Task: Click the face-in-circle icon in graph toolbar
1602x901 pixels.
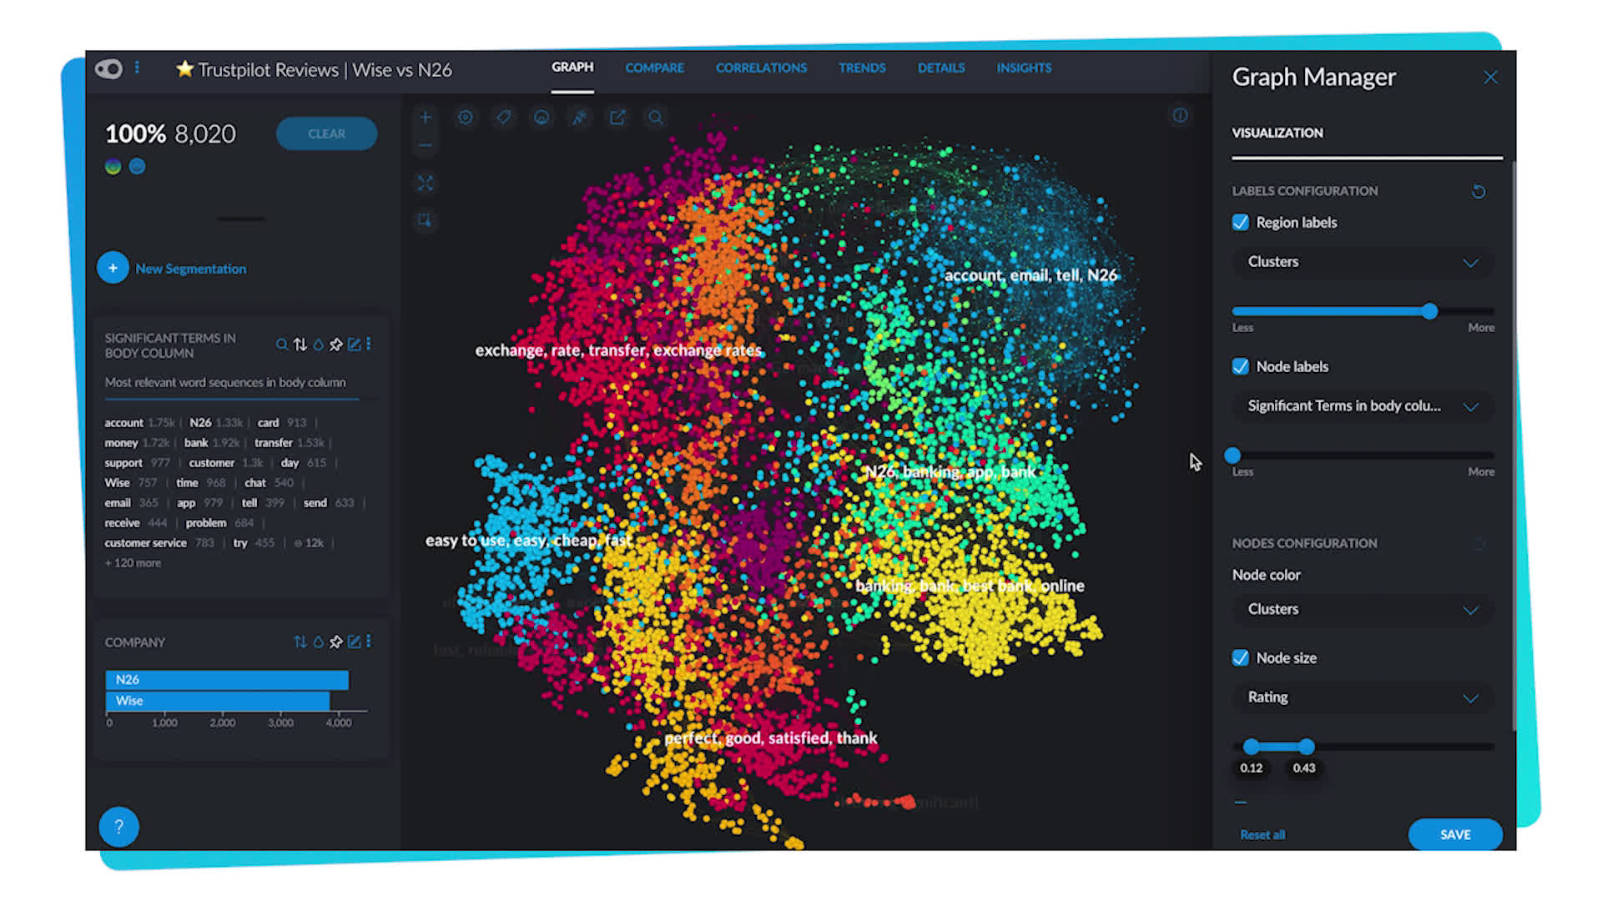Action: tap(542, 118)
